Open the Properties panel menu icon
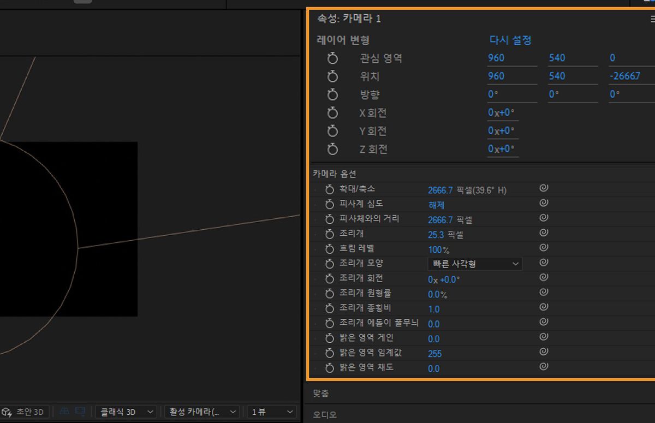This screenshot has width=655, height=423. click(x=652, y=18)
